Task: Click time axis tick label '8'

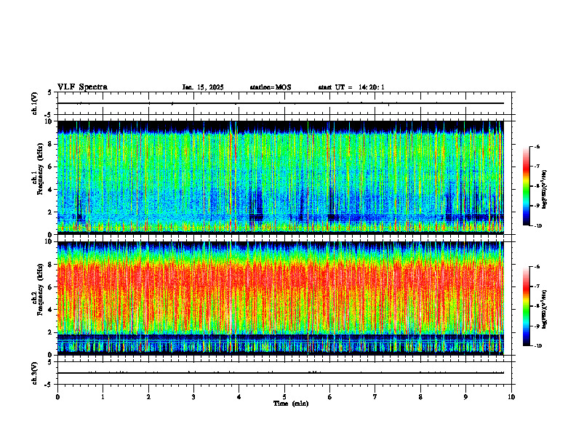Action: click(420, 397)
